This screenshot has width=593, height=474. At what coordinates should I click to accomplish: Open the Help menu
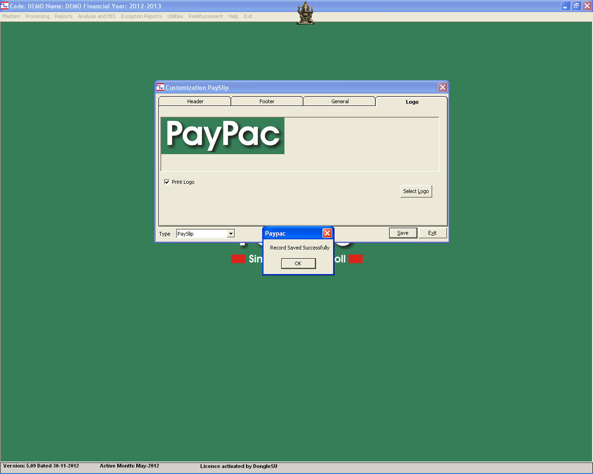pos(233,16)
